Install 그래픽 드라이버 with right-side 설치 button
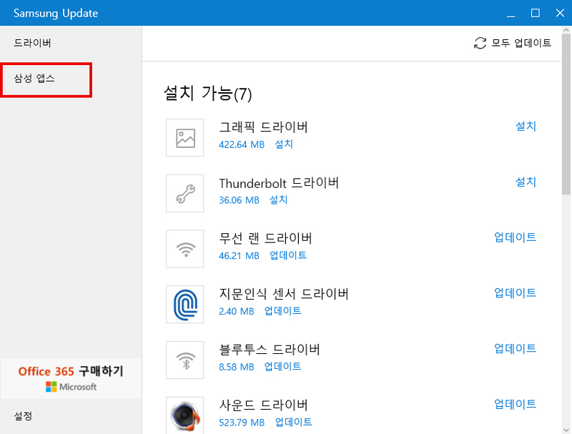Image resolution: width=572 pixels, height=434 pixels. coord(526,127)
